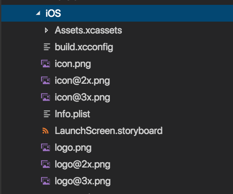This screenshot has width=233, height=194.
Task: Open the logo.png file
Action: (x=73, y=148)
